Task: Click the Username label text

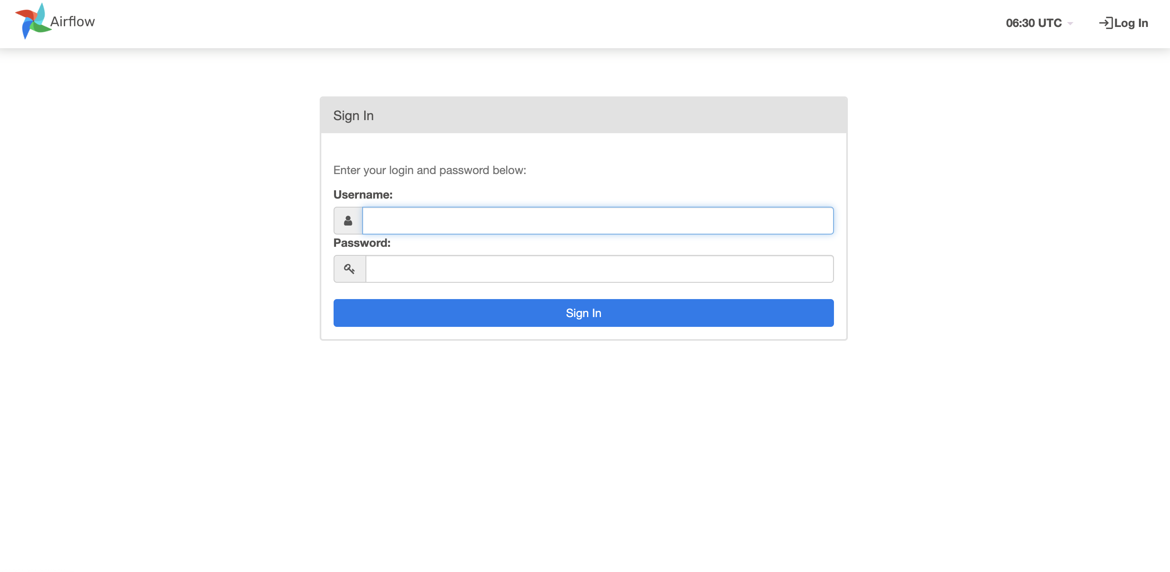Action: point(363,195)
